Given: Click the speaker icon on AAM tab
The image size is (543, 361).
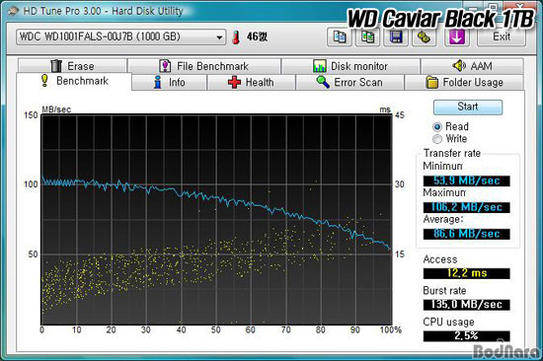Looking at the screenshot, I should click(459, 65).
